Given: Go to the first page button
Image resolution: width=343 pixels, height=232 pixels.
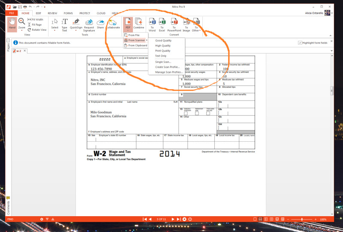Looking at the screenshot, I should pyautogui.click(x=144, y=219).
